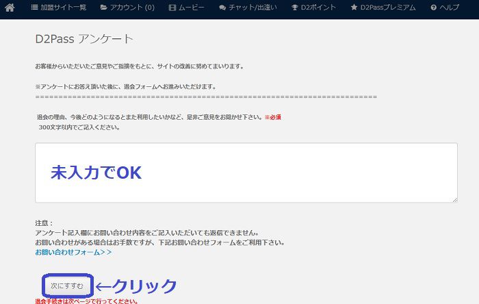
Task: Click the 注意： label
Action: (44, 223)
